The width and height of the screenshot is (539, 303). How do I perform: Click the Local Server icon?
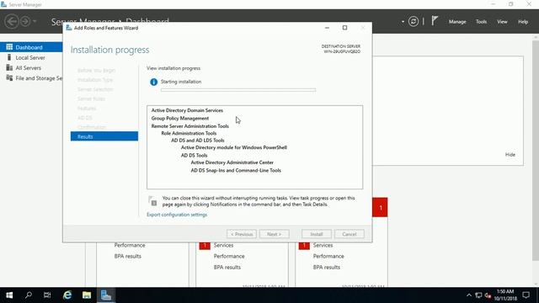9,57
